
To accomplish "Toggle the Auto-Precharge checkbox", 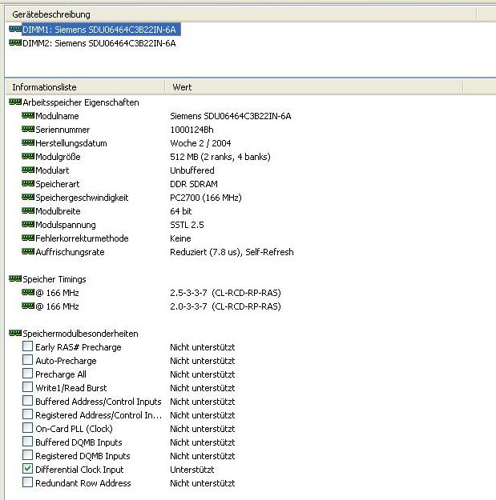I will point(27,360).
